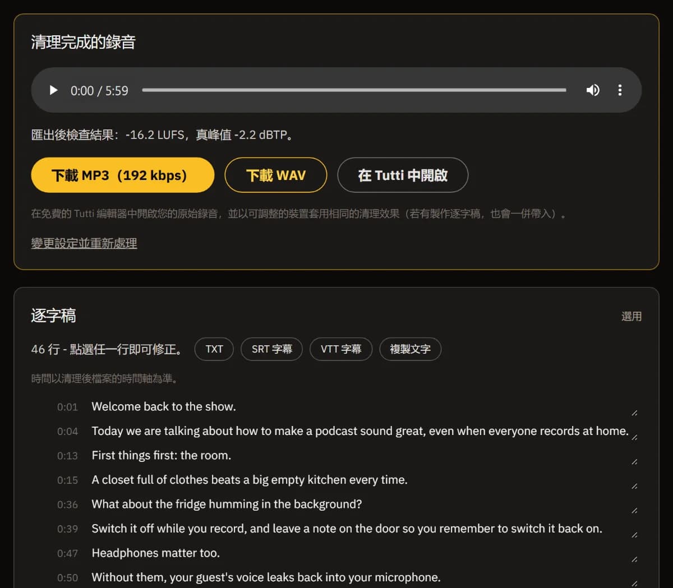Click the 清理完成的錄音 heading
This screenshot has height=588, width=673.
click(x=83, y=42)
